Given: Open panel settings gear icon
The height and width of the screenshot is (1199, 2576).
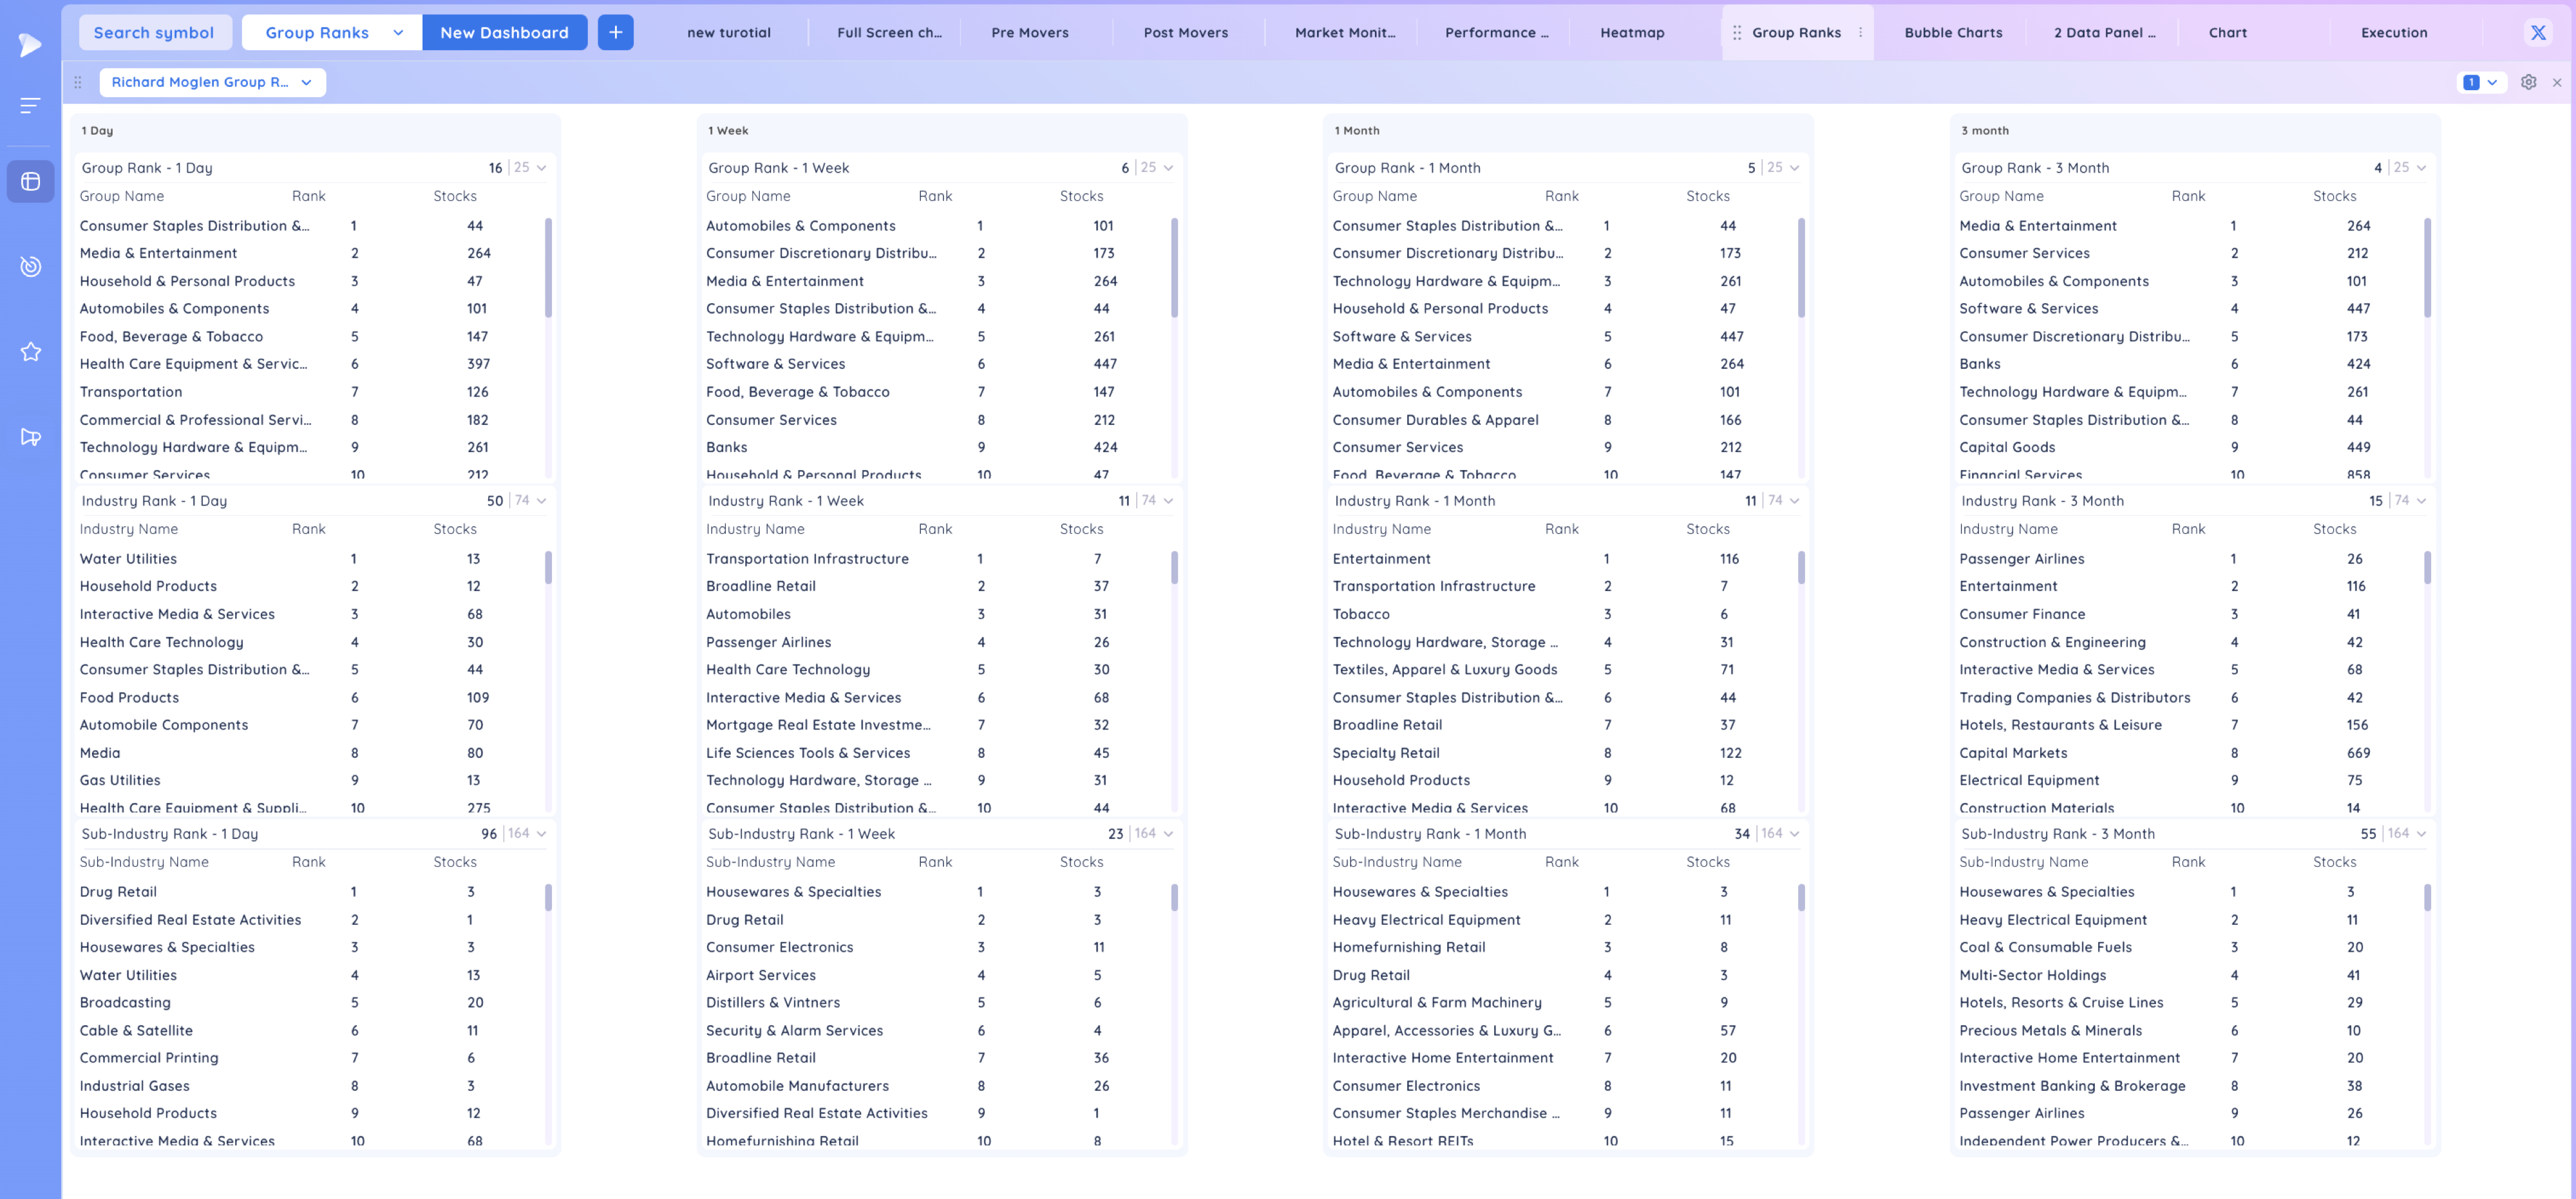Looking at the screenshot, I should click(2528, 82).
